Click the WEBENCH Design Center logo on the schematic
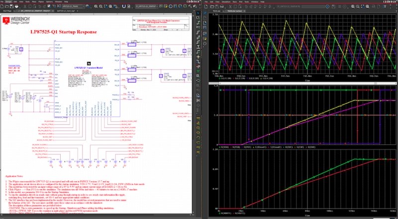Image resolution: width=398 pixels, height=219 pixels. point(17,20)
